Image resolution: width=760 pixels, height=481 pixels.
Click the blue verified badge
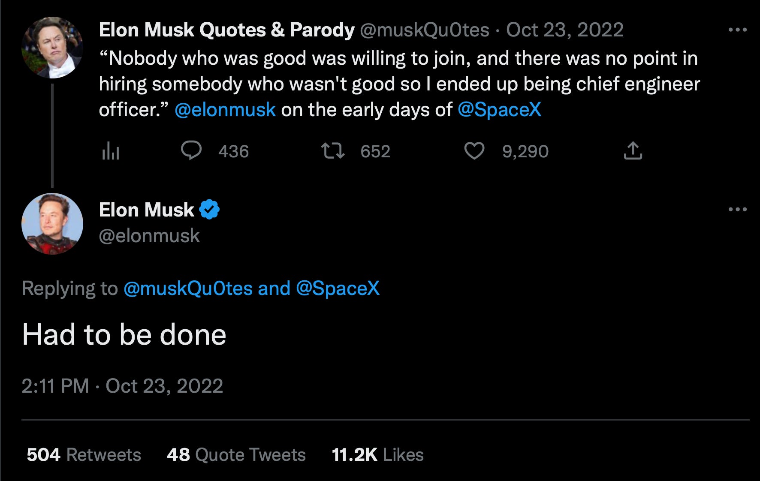click(x=209, y=210)
